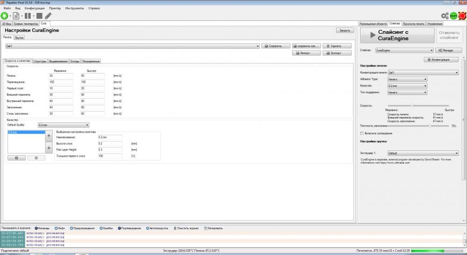Switch to Просмотр печати tab
467x255 pixels.
(414, 24)
